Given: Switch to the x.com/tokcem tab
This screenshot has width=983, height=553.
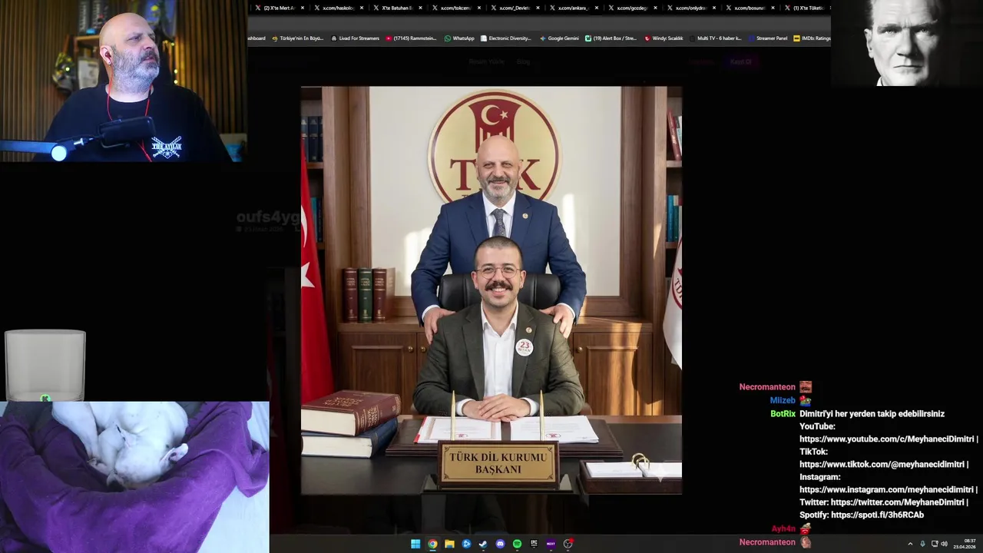Looking at the screenshot, I should 456,8.
